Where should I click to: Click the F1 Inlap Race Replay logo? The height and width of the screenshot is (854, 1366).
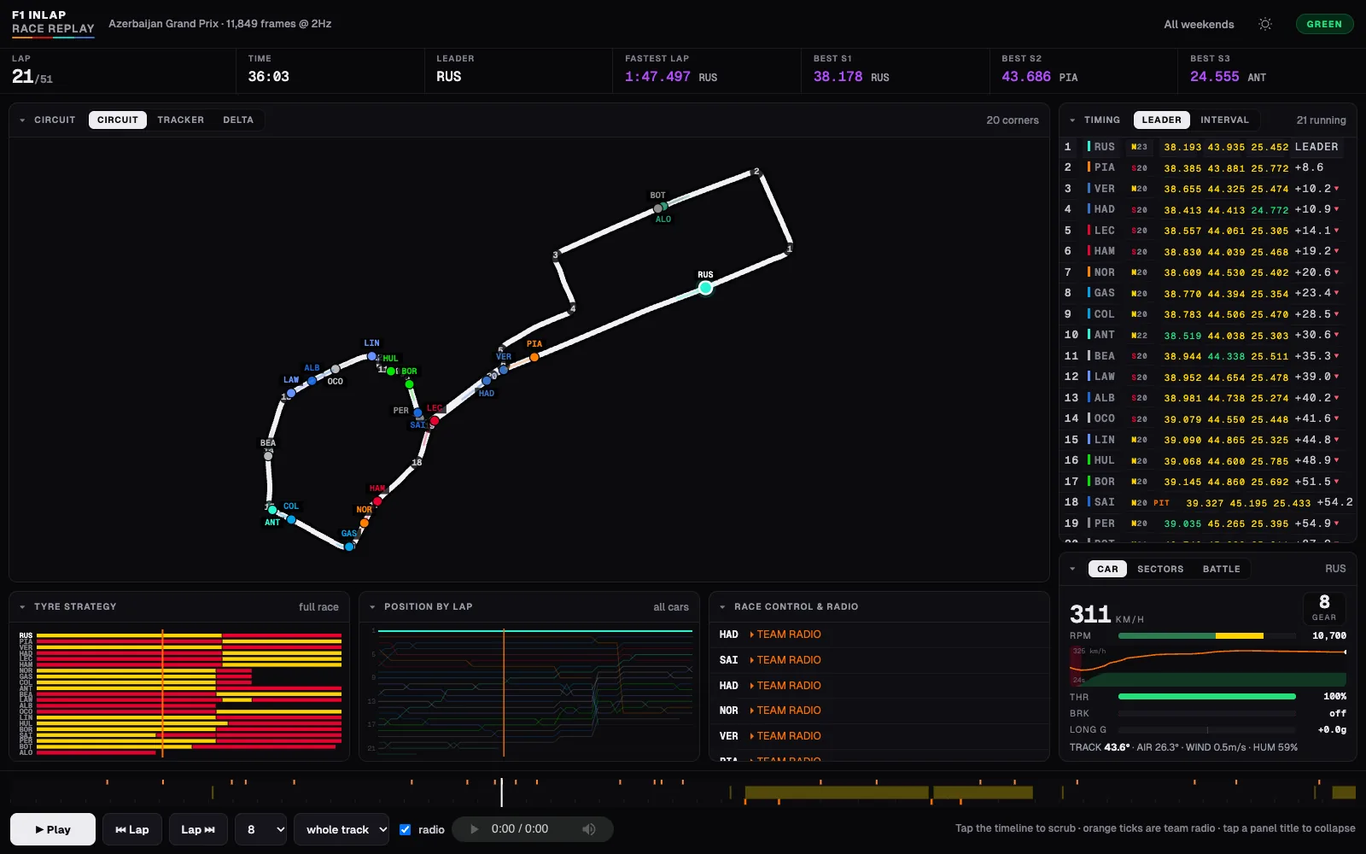[53, 22]
